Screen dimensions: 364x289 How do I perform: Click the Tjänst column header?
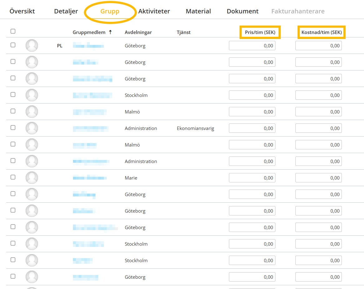click(183, 32)
